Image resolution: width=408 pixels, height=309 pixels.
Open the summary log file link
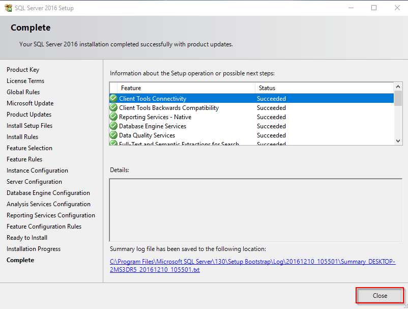(x=253, y=266)
